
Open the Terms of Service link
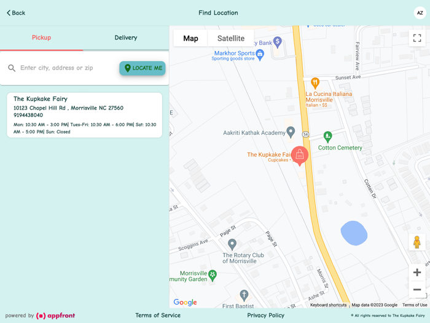[x=158, y=315]
